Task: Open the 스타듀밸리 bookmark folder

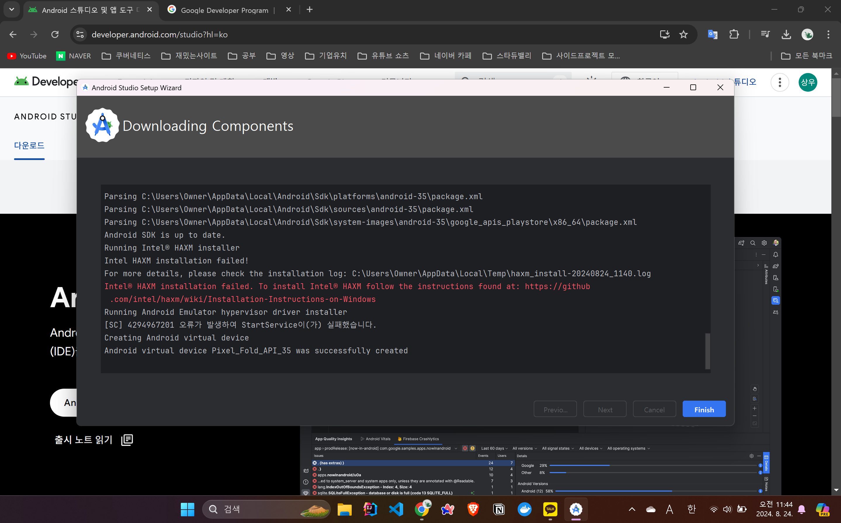Action: 507,56
